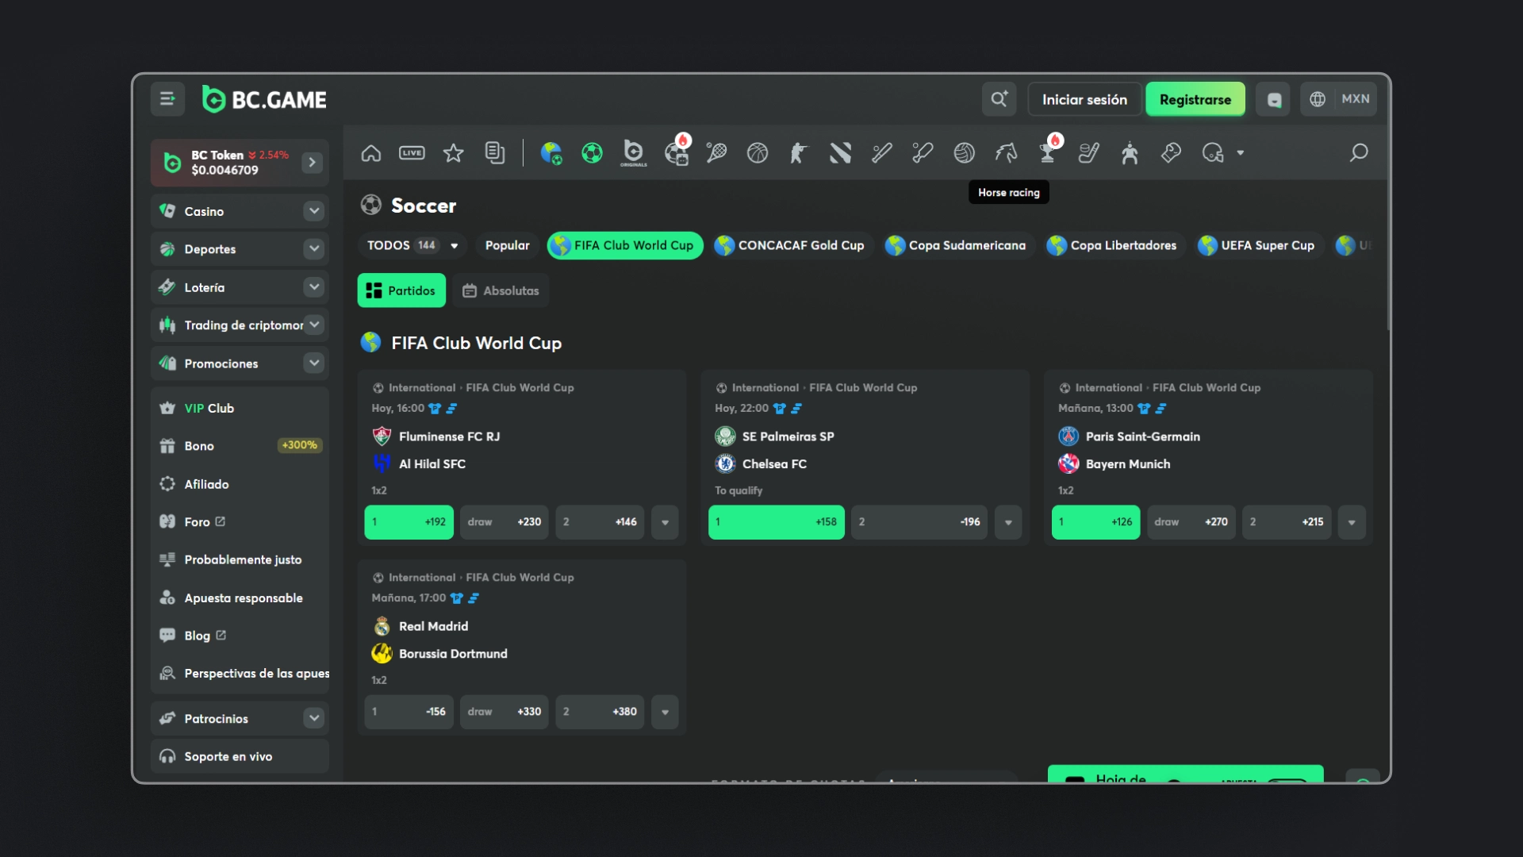Select green soccer ball sport icon
This screenshot has height=857, width=1523.
click(x=593, y=152)
